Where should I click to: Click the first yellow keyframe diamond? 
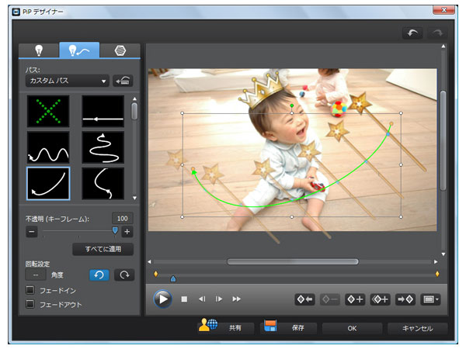pyautogui.click(x=156, y=274)
